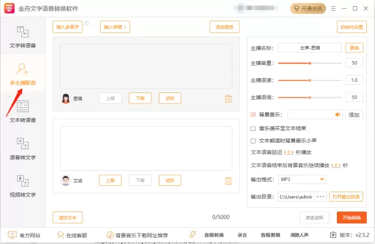The height and width of the screenshot is (244, 375).
Task: Click the app logo icon
Action: coord(9,8)
